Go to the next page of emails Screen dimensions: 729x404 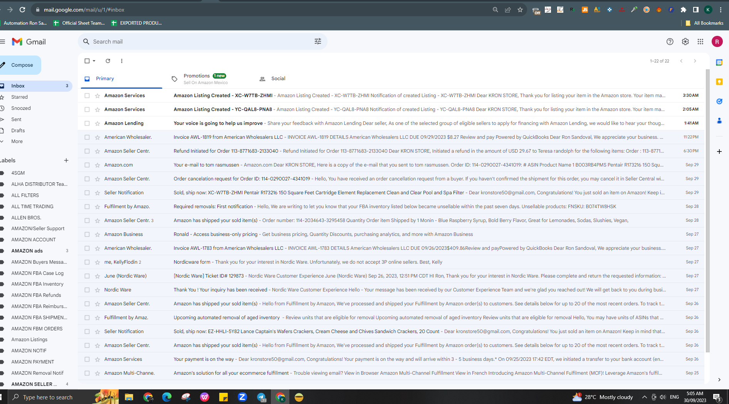click(x=695, y=61)
